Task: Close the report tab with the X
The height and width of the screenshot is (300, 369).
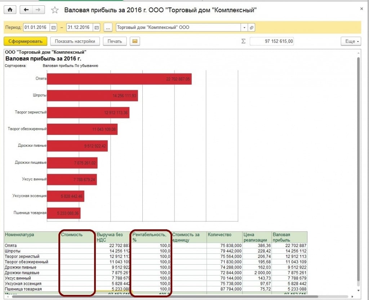Action: (x=361, y=8)
